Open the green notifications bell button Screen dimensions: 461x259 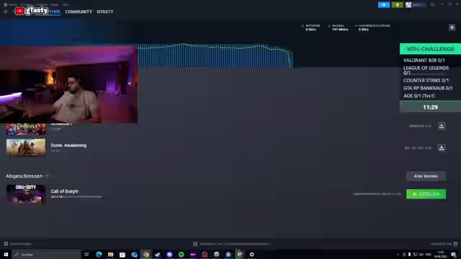coord(397,5)
